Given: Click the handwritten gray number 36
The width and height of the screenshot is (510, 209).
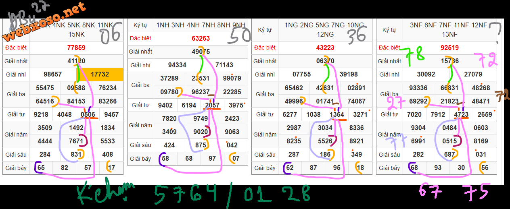Looking at the screenshot, I should tap(357, 37).
